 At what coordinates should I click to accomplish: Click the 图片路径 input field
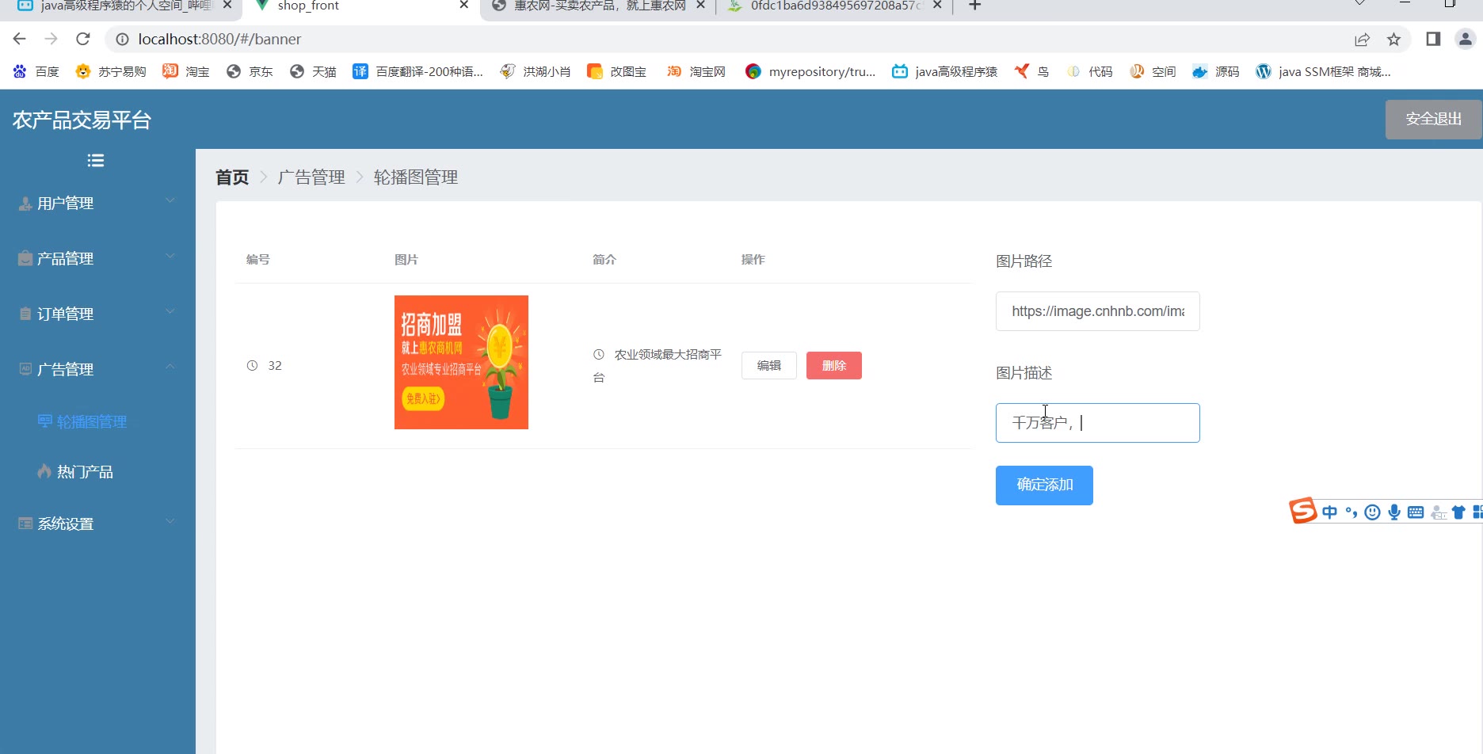(x=1098, y=311)
